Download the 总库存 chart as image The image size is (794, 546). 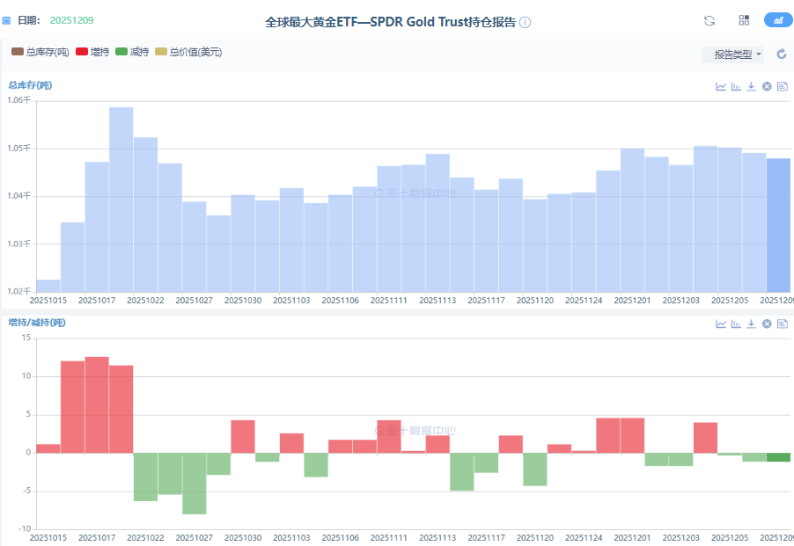(x=752, y=86)
